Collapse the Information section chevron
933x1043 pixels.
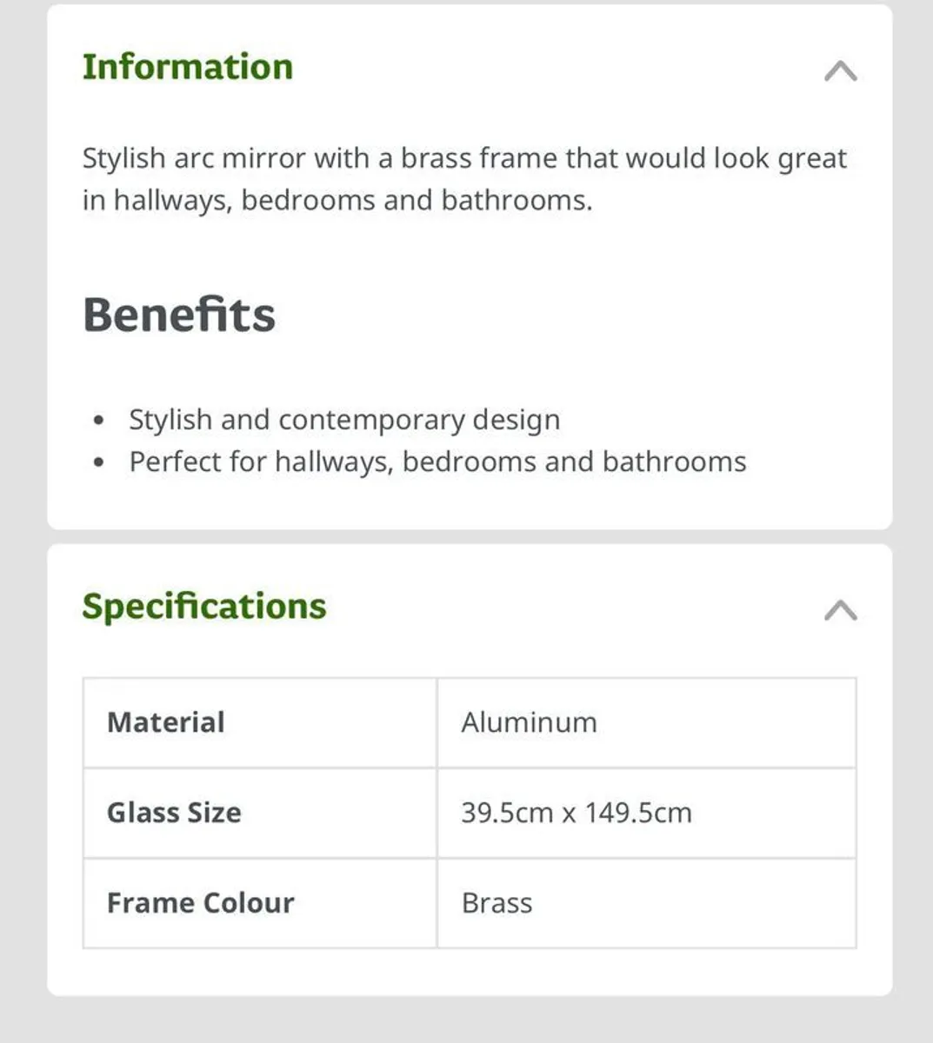pyautogui.click(x=840, y=70)
